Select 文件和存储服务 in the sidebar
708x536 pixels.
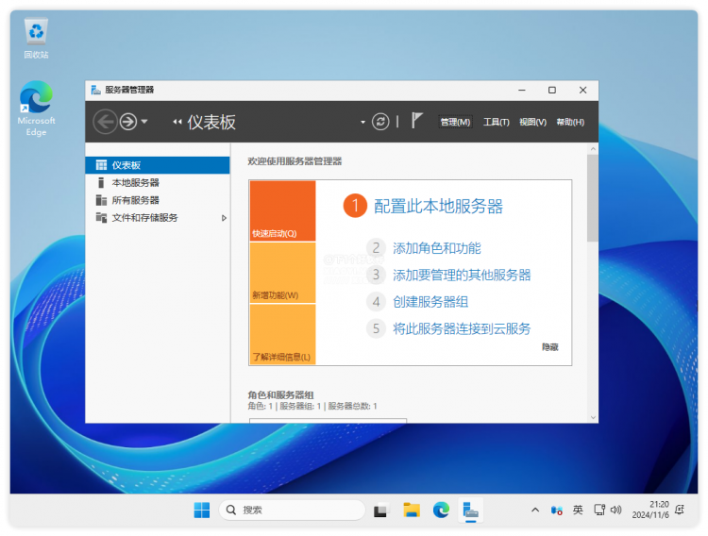[x=158, y=218]
